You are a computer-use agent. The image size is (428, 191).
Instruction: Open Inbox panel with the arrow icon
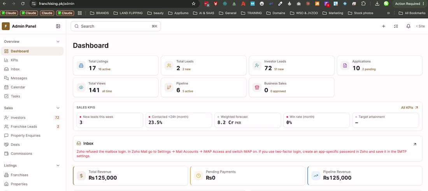pos(415,144)
